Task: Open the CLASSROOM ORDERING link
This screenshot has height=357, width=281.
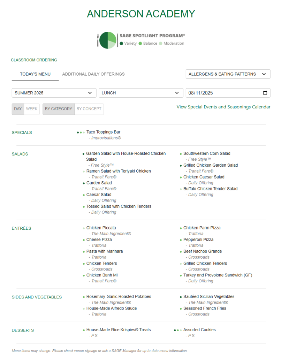Action: pos(34,60)
